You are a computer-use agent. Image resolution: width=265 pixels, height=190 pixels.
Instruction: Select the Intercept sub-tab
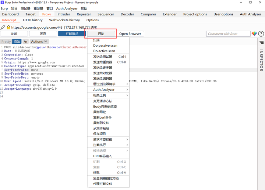(9, 20)
